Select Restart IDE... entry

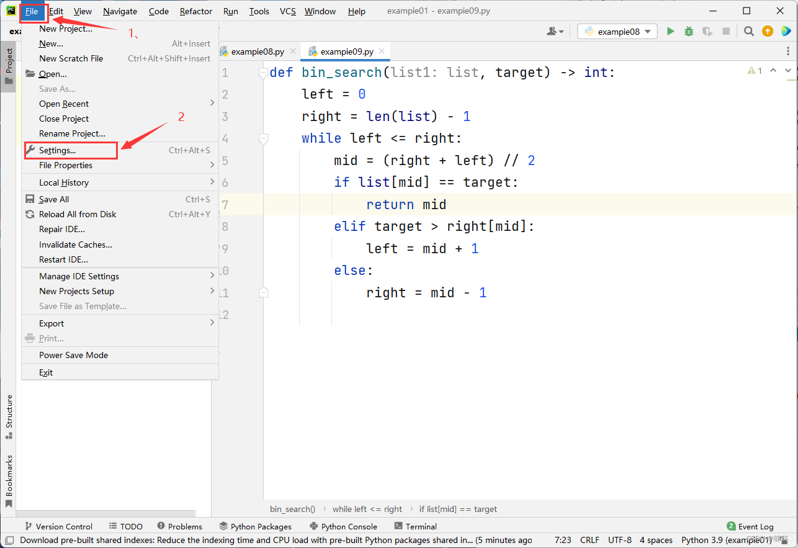click(120, 259)
